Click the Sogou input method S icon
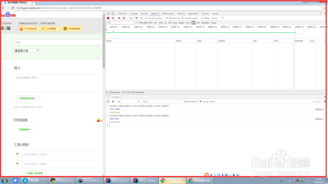The height and width of the screenshot is (184, 328). click(x=206, y=175)
